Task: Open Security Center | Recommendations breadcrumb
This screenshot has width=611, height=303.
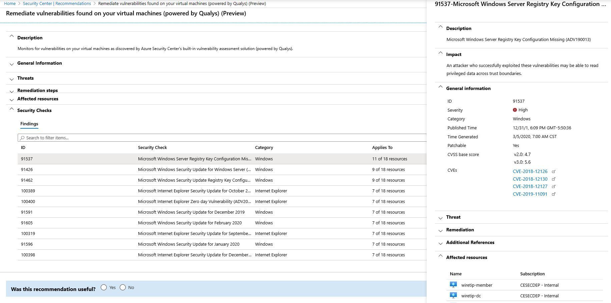Action: 57,3
